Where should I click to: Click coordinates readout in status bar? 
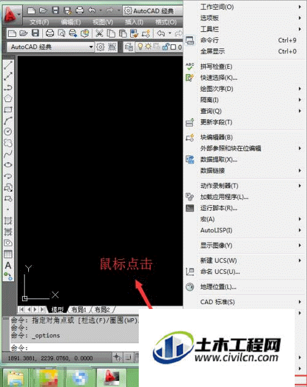[50, 358]
